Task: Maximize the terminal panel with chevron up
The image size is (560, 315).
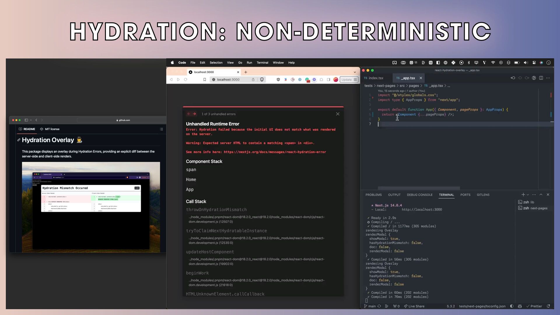Action: tap(541, 195)
